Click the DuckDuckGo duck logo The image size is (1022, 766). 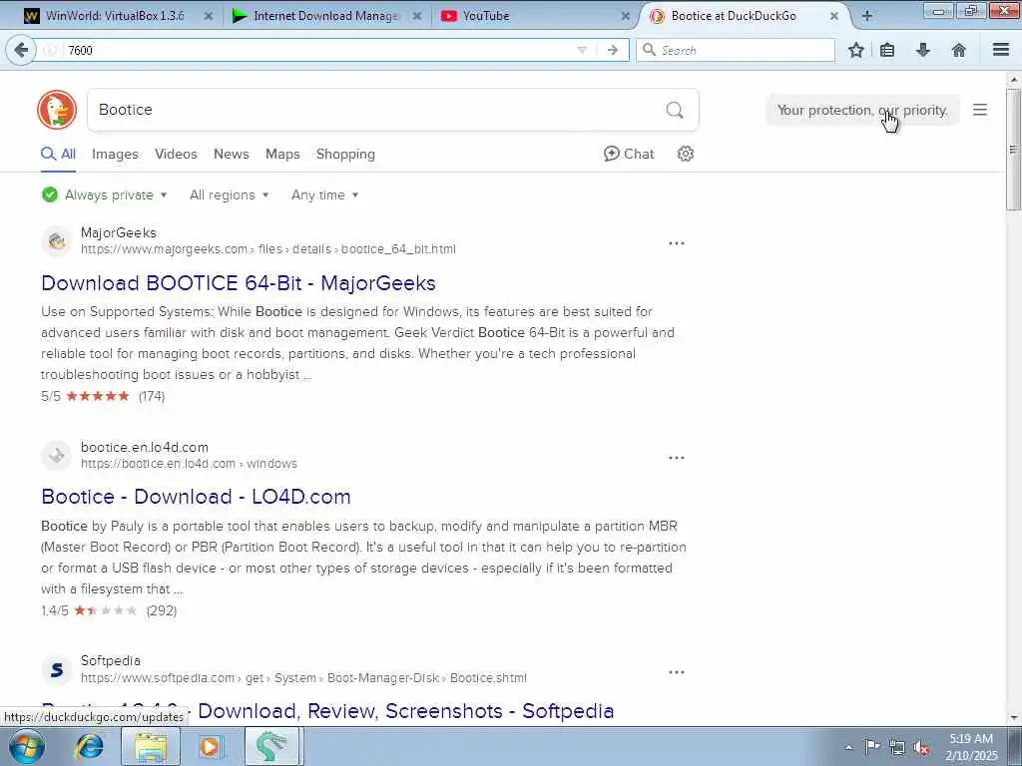[x=57, y=110]
